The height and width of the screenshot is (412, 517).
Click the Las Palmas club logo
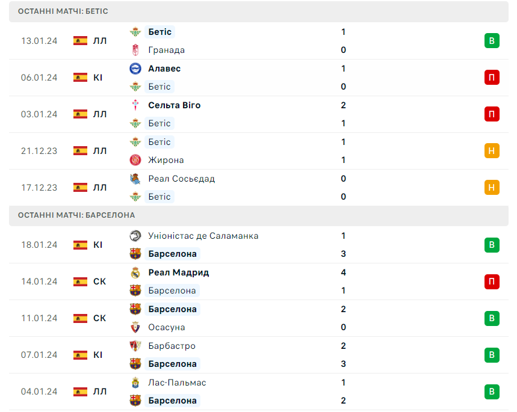point(135,383)
